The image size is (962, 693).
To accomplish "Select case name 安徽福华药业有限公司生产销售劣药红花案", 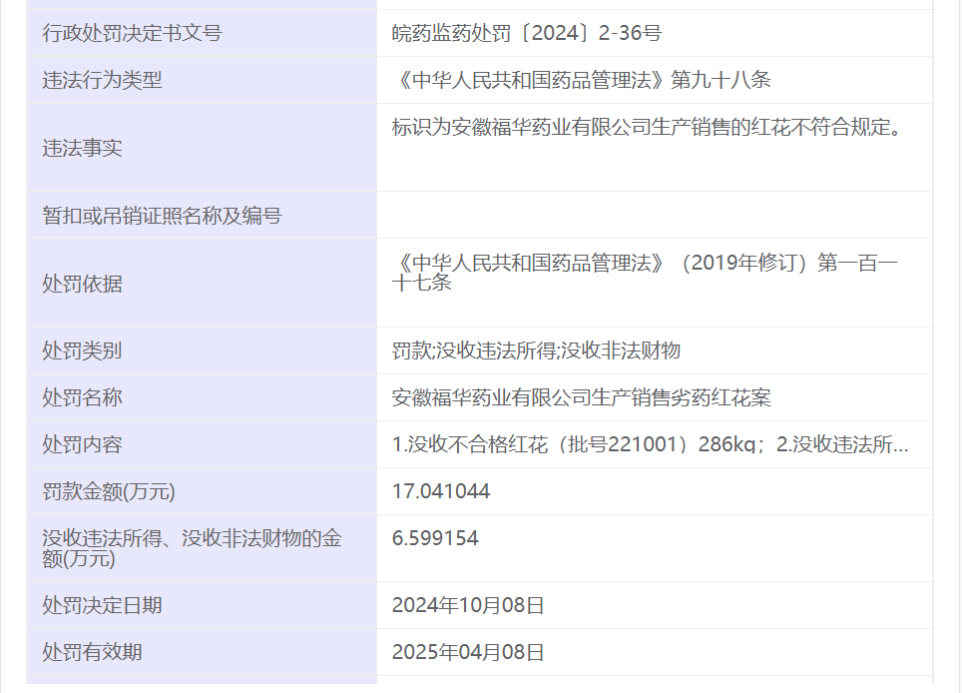I will 582,397.
